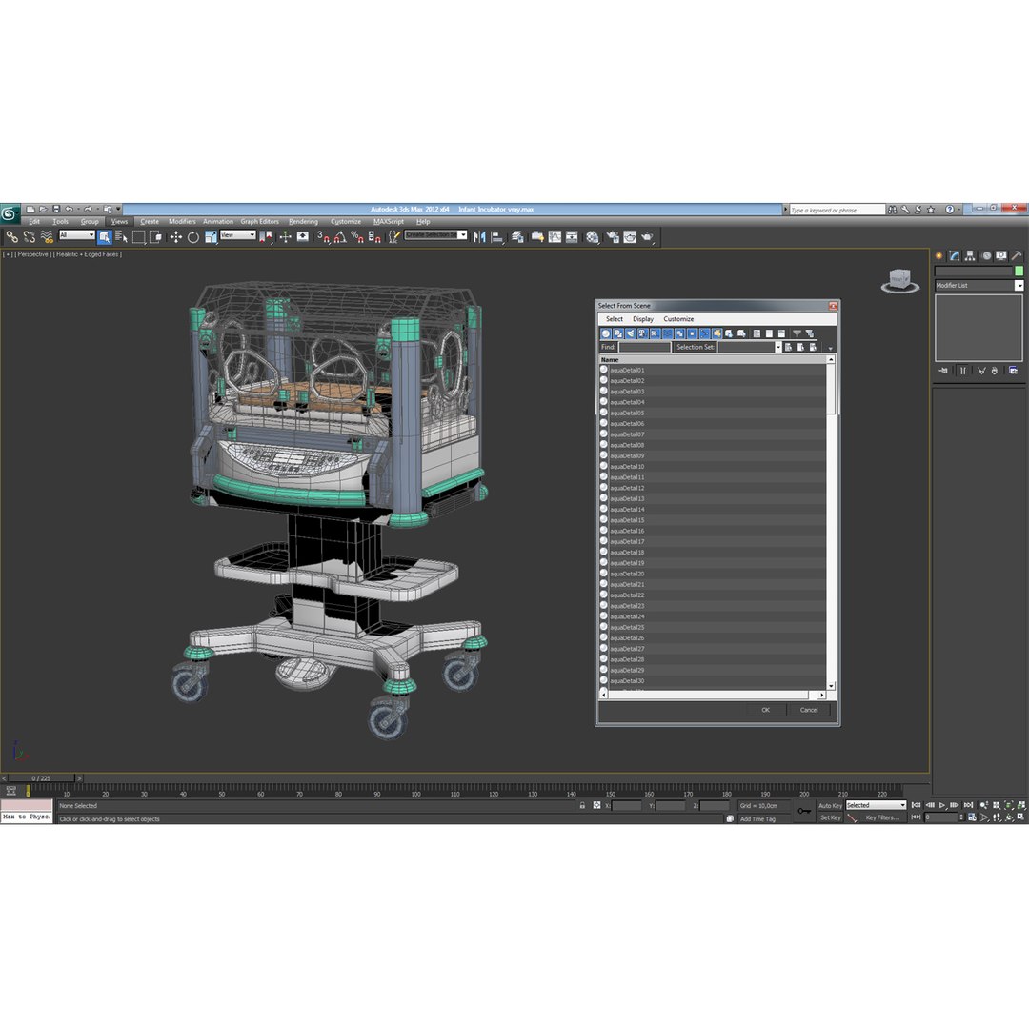Click the 3ds Max application button
The height and width of the screenshot is (1029, 1029).
10,213
